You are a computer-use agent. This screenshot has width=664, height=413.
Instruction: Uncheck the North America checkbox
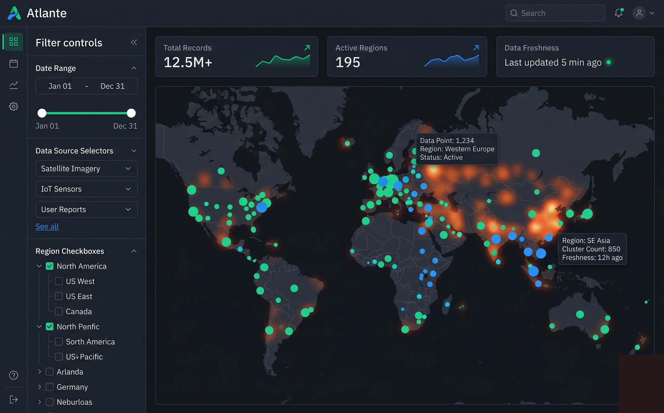coord(49,266)
